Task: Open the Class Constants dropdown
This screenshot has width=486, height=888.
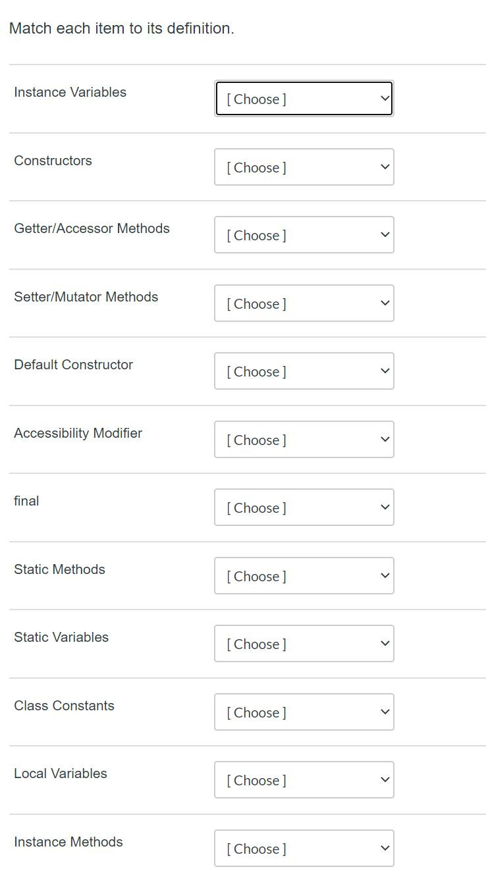Action: coord(304,712)
